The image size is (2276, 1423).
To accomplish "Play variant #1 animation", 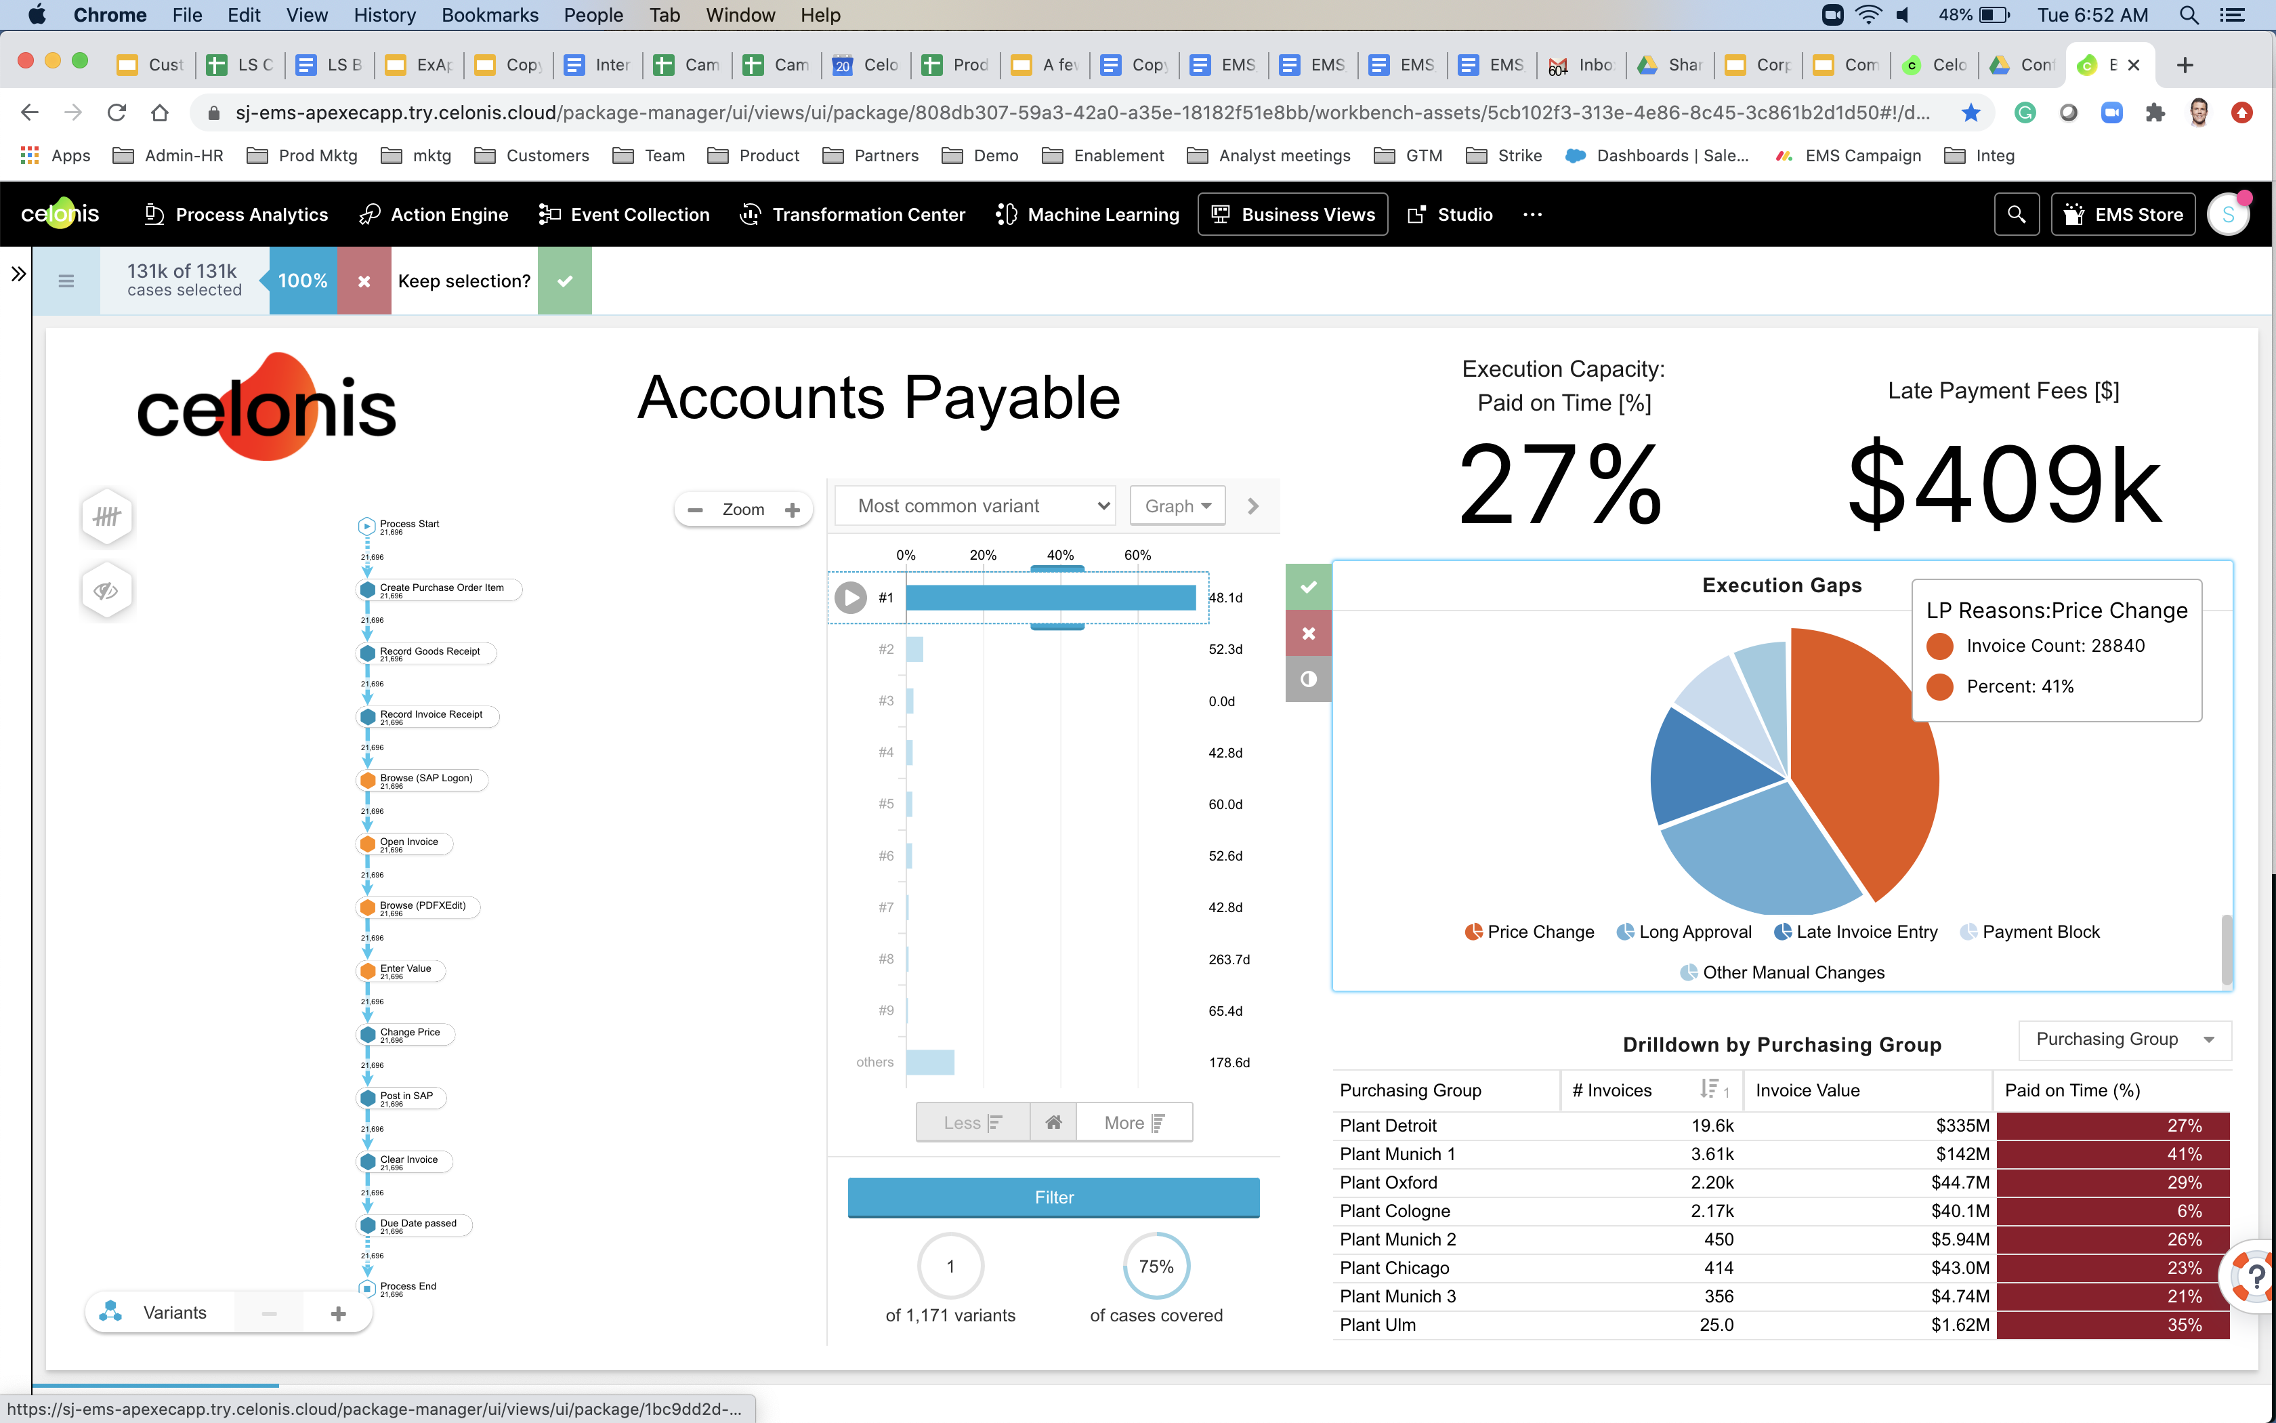I will pos(850,598).
